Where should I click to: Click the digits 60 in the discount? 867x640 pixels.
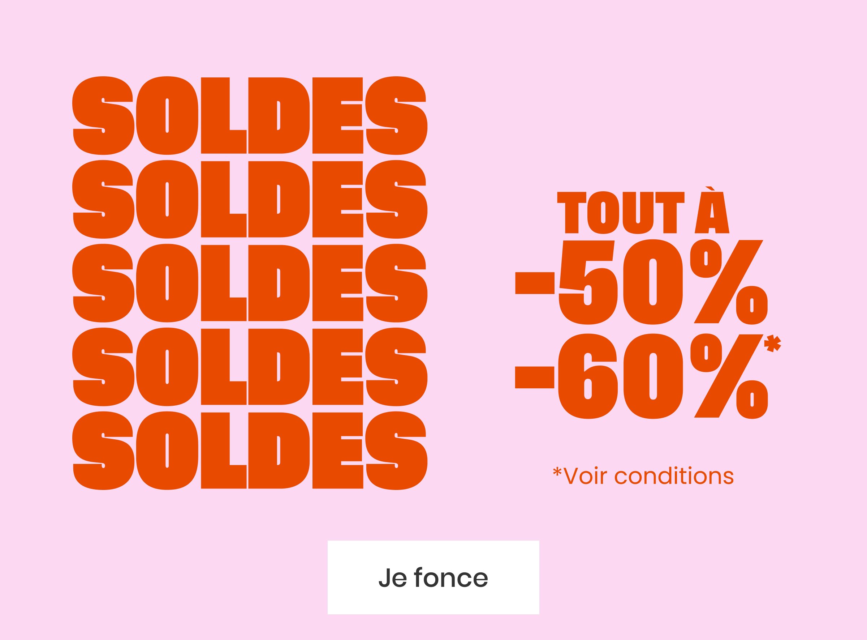621,376
